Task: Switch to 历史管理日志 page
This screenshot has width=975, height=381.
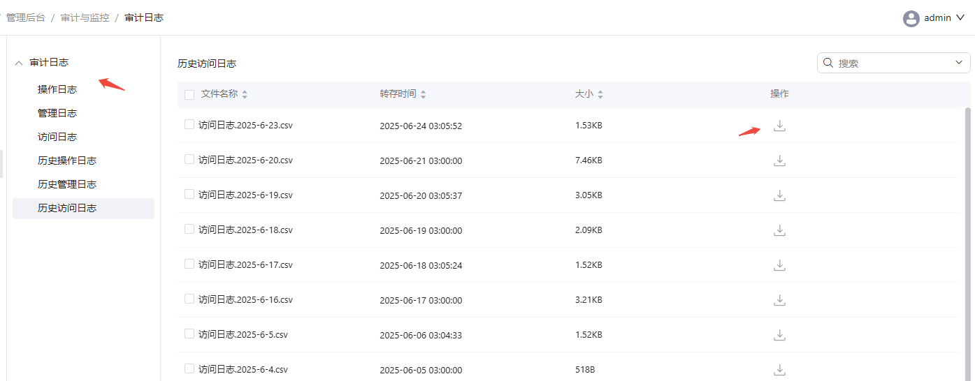Action: pyautogui.click(x=67, y=184)
